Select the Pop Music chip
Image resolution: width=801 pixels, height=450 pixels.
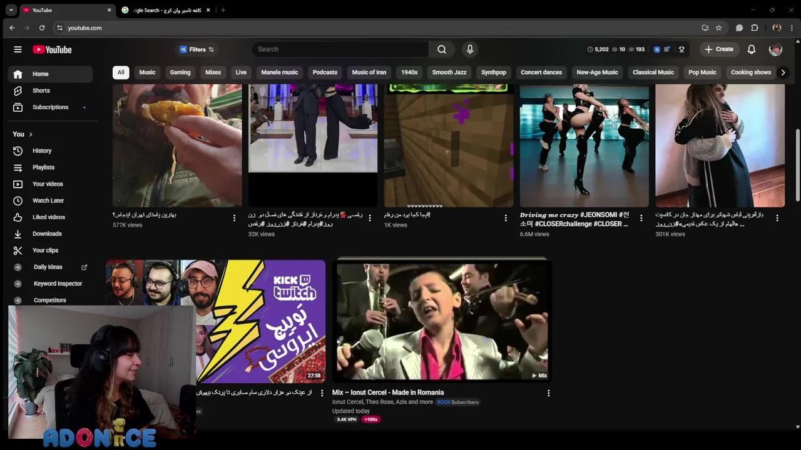[x=702, y=72]
